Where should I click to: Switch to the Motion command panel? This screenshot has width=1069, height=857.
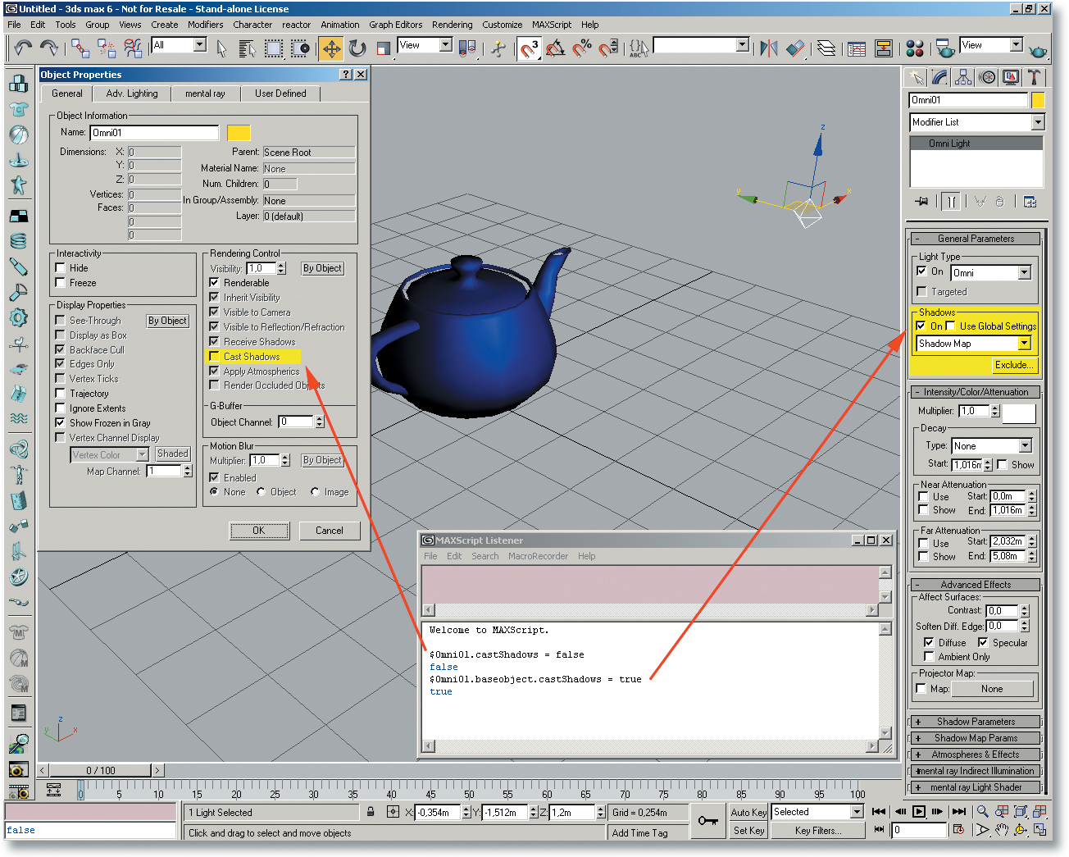pos(987,77)
